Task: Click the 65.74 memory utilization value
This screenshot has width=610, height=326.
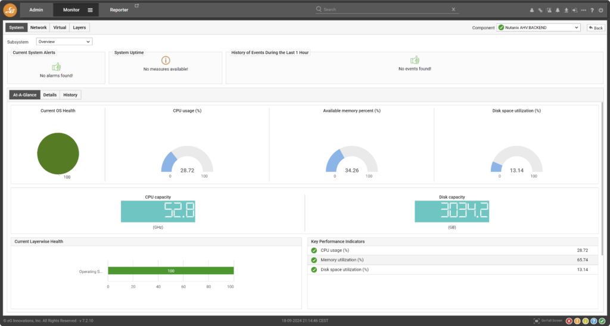Action: [583, 260]
